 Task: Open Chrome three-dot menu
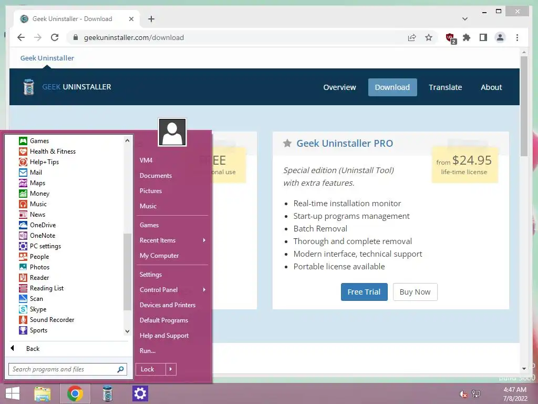[517, 37]
